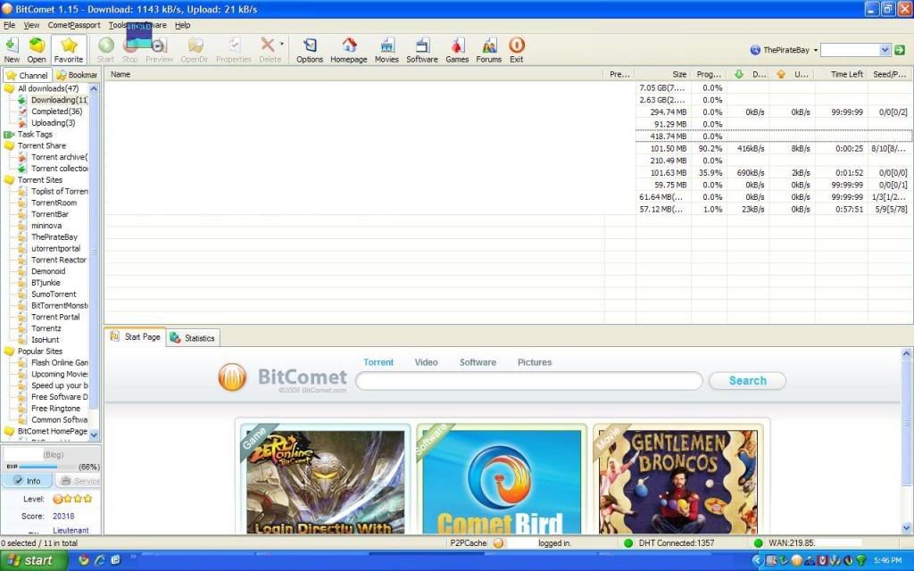
Task: Switch to the Statistics tab
Action: click(x=193, y=338)
